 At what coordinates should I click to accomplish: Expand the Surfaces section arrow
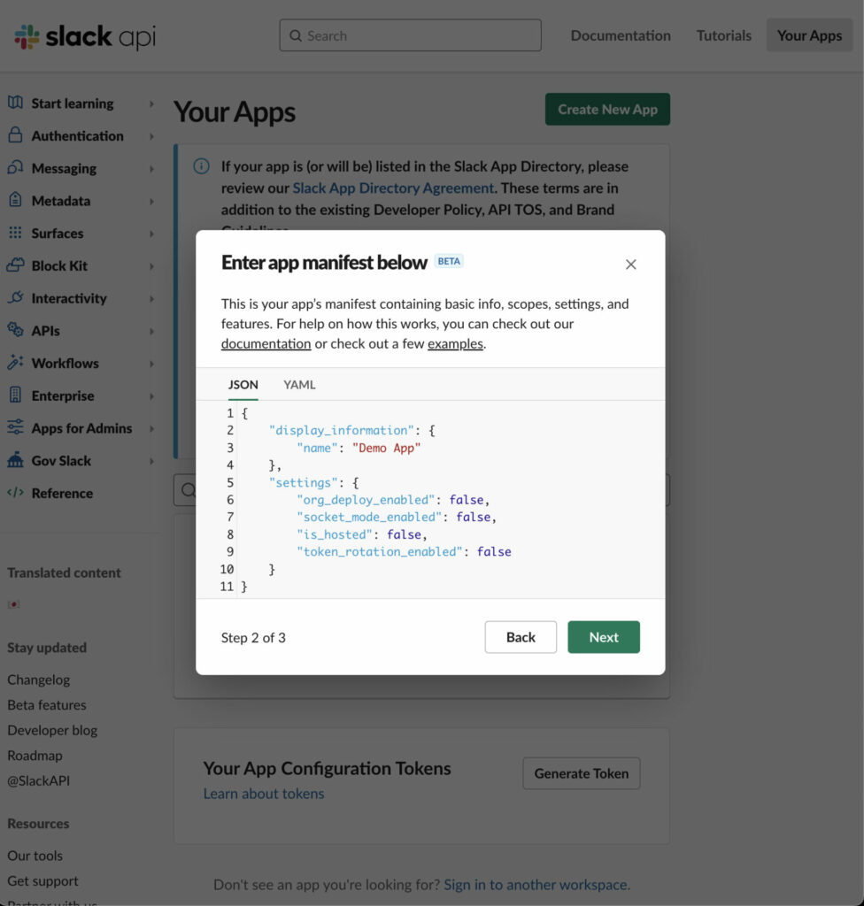coord(151,234)
